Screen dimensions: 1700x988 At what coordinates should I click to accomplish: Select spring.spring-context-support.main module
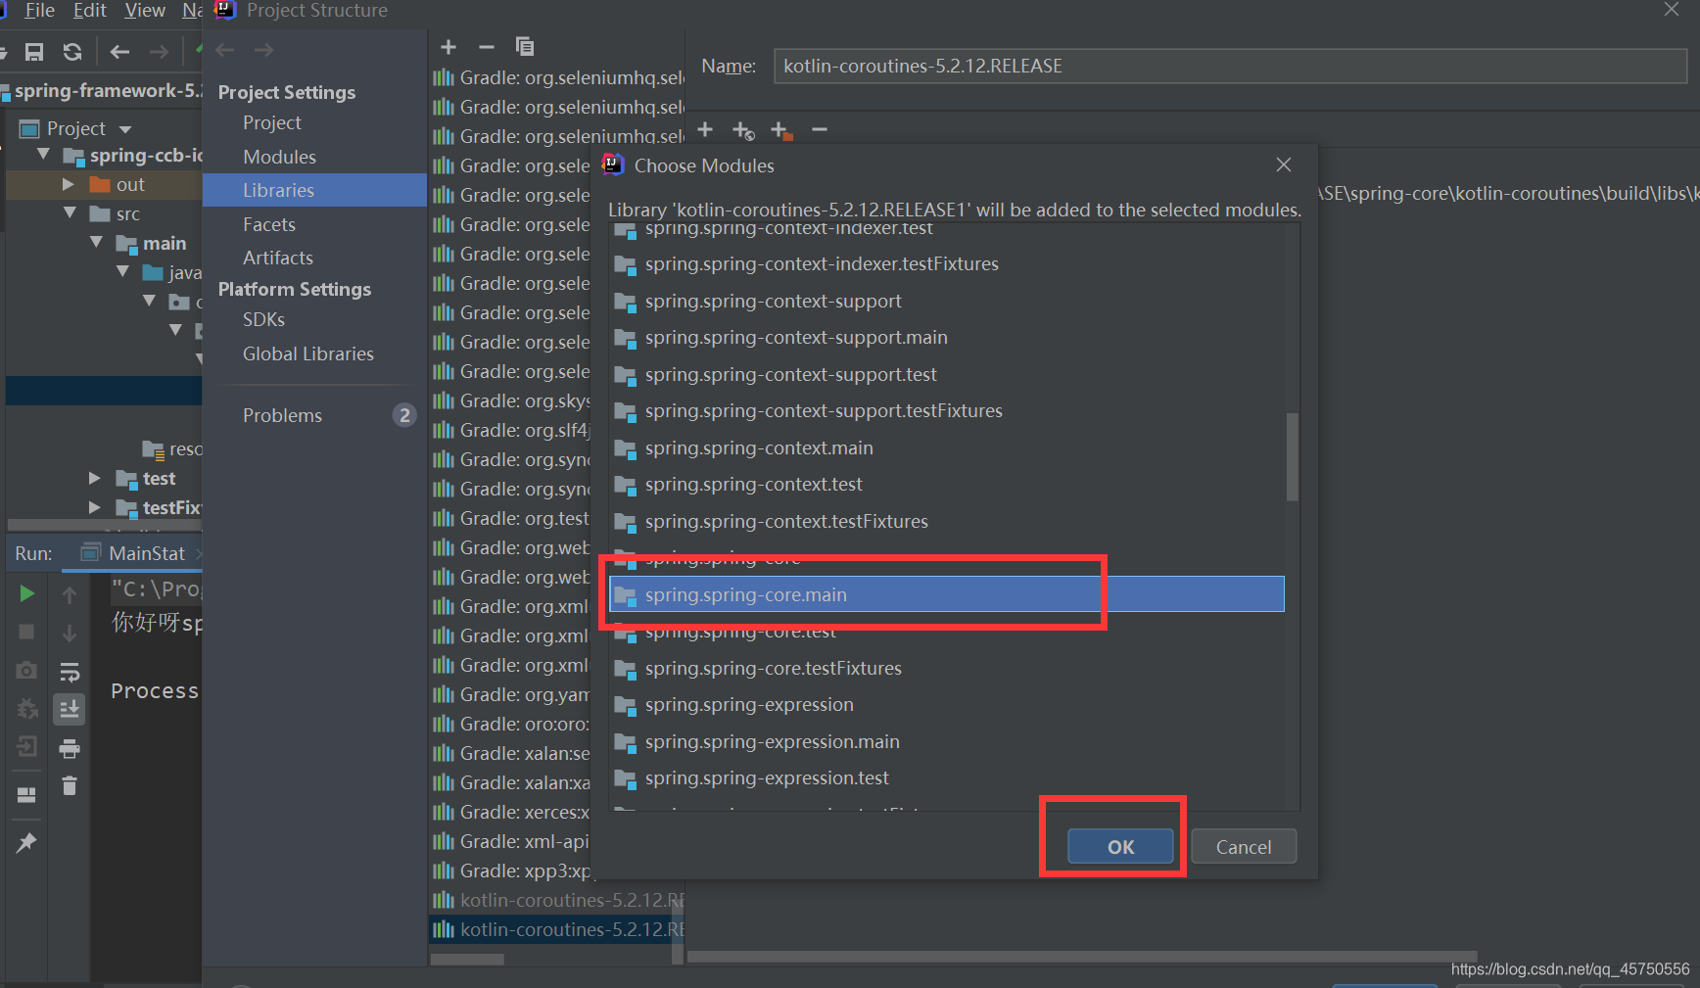(947, 337)
